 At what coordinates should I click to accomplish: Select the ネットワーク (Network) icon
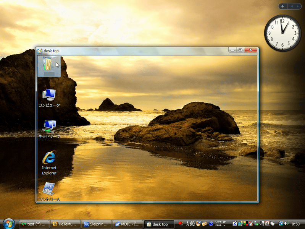click(49, 125)
